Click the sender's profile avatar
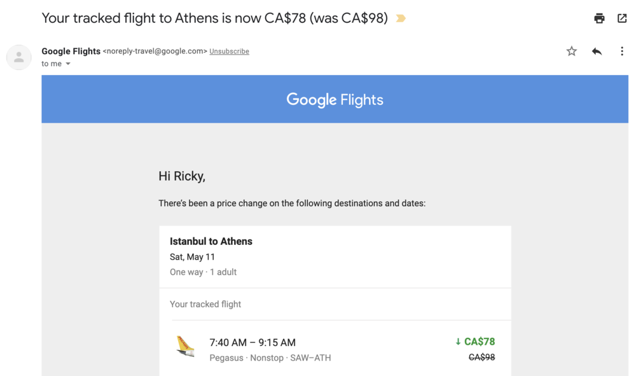 [19, 57]
